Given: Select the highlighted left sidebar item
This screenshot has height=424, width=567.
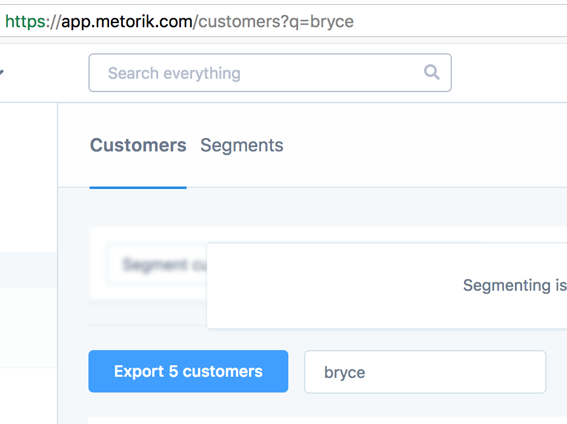Looking at the screenshot, I should point(28,270).
